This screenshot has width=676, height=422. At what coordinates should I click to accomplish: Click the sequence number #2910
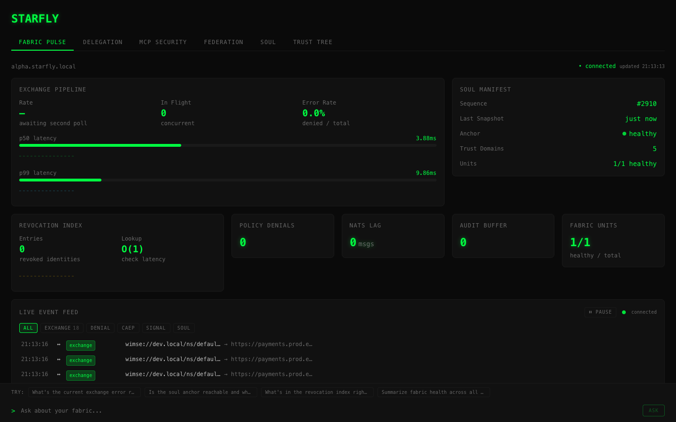pos(646,104)
